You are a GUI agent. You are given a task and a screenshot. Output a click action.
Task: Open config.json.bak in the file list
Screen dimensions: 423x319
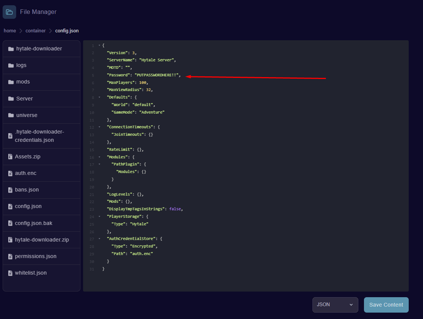click(x=33, y=223)
